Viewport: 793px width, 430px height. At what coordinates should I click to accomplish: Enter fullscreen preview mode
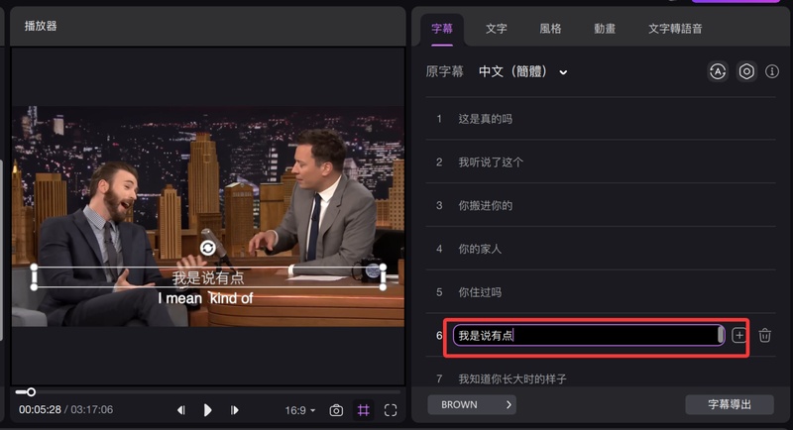coord(391,410)
